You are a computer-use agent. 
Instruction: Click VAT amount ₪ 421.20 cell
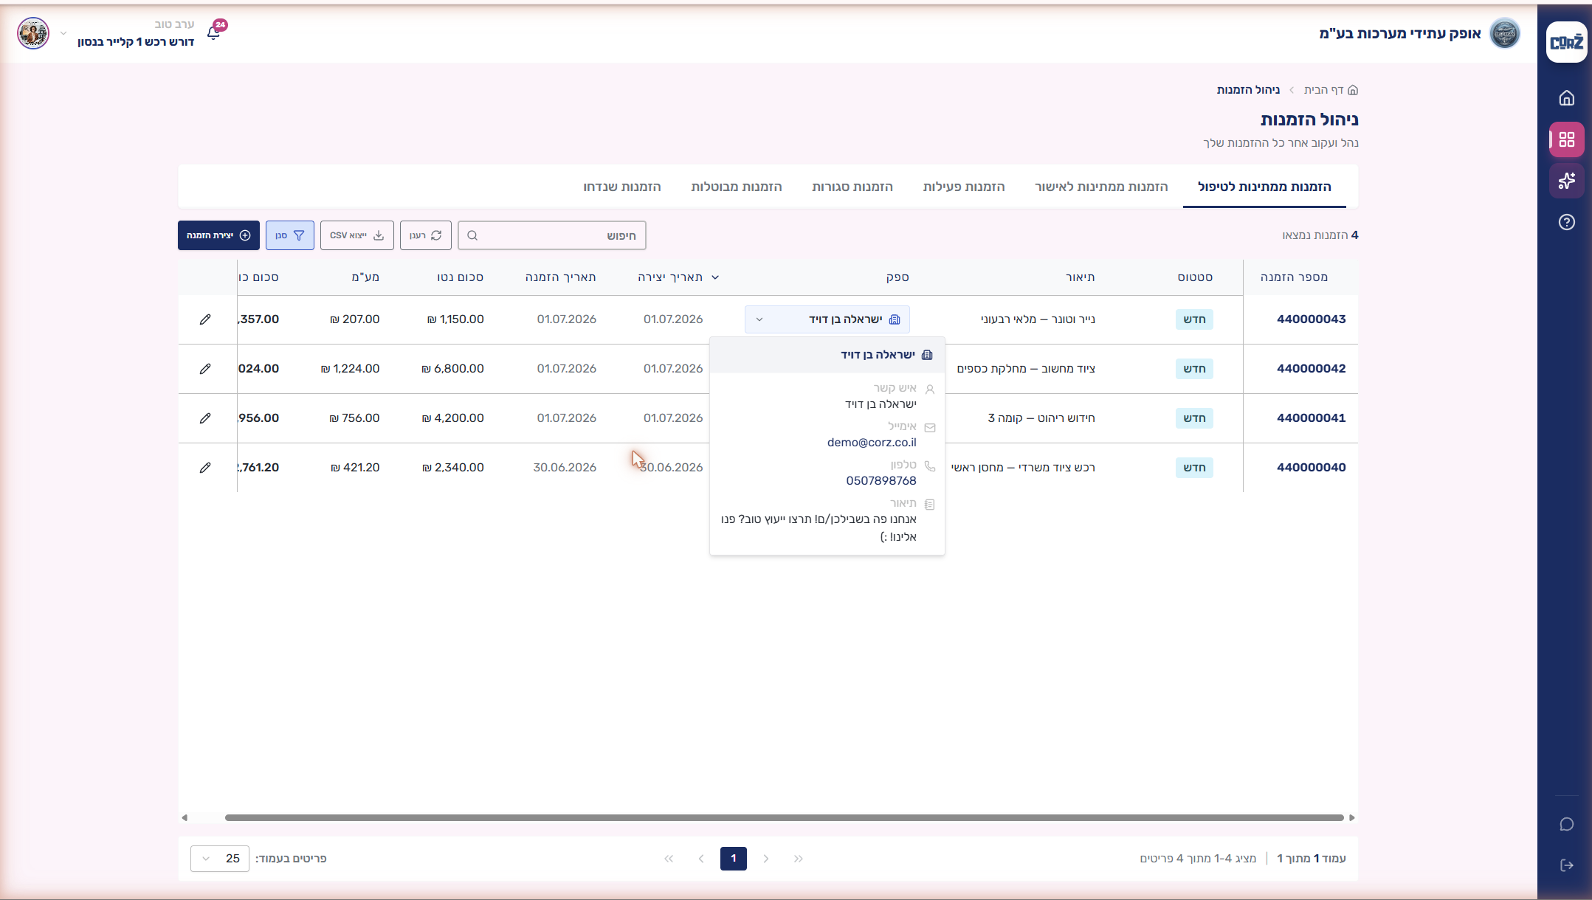point(355,468)
